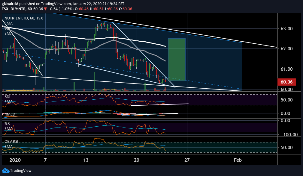
Task: Click the 60.00 price axis label
Action: point(286,89)
